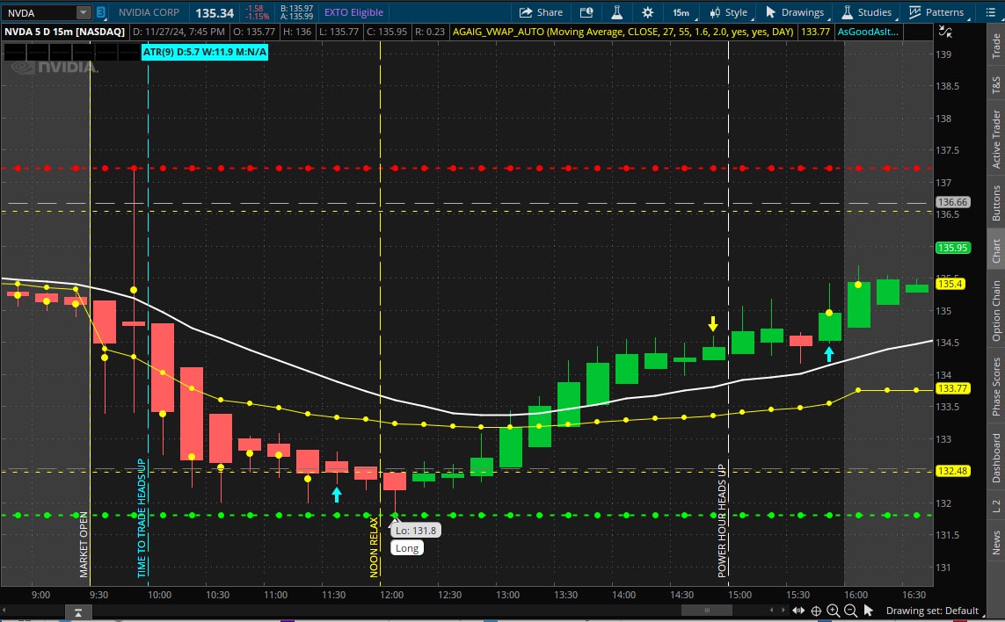
Task: Open the Trade sidebar tab
Action: pos(996,46)
